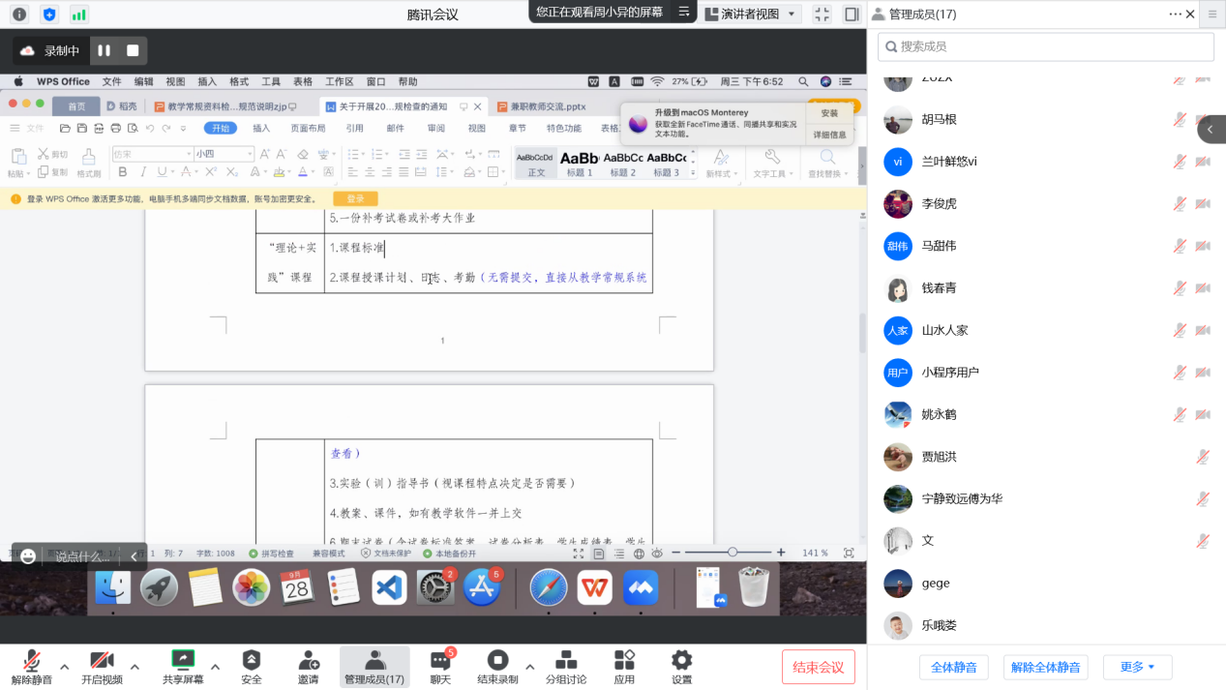This screenshot has height=690, width=1226.
Task: Click the 搜索成员 search field
Action: (1045, 46)
